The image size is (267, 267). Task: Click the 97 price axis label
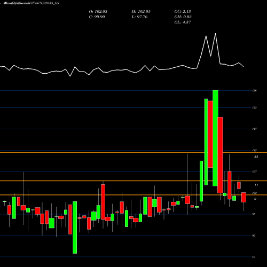pos(254,214)
